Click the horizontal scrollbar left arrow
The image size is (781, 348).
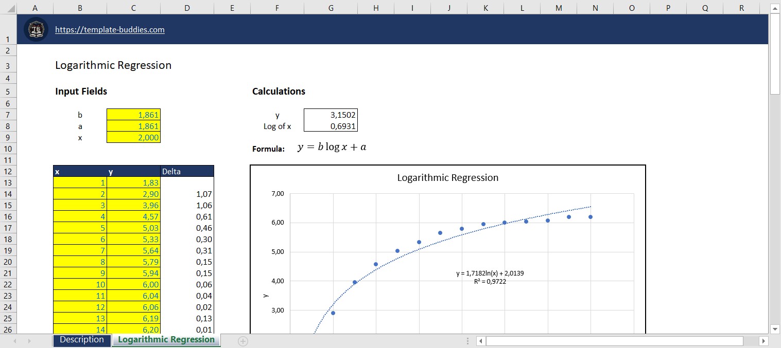click(480, 341)
